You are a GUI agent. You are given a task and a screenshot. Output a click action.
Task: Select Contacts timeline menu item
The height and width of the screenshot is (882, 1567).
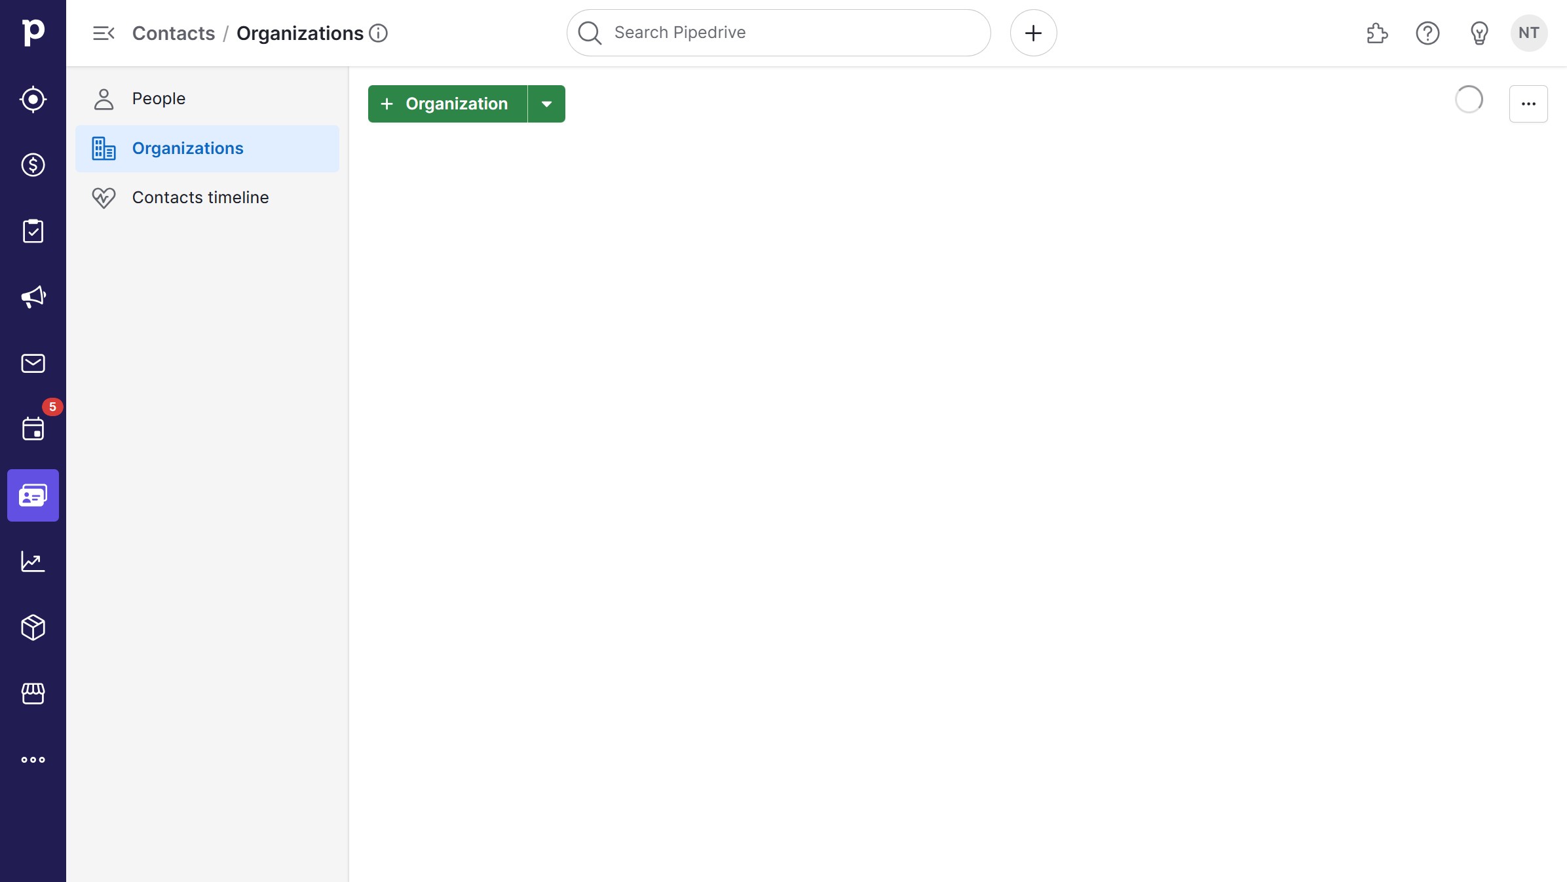200,197
